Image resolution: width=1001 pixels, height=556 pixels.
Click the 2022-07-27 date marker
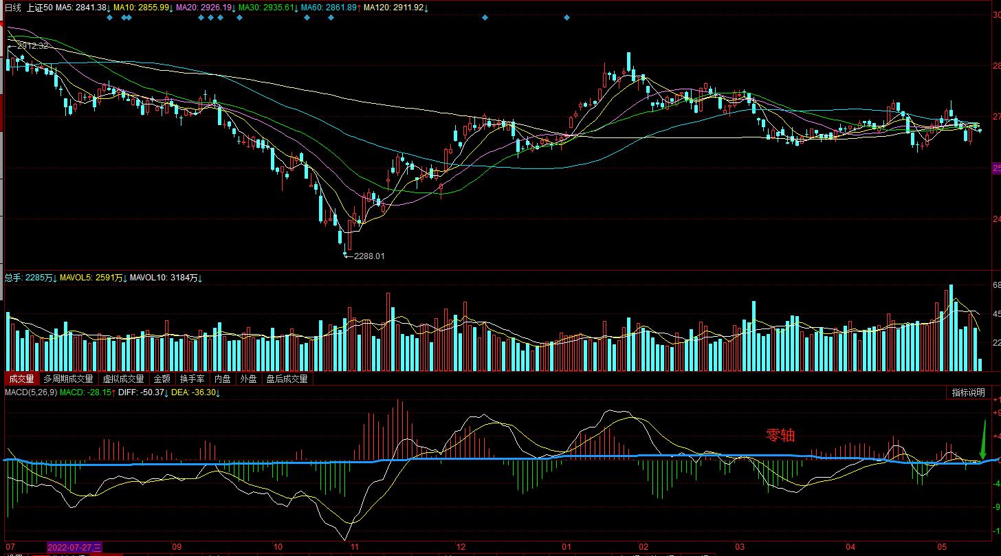point(74,547)
